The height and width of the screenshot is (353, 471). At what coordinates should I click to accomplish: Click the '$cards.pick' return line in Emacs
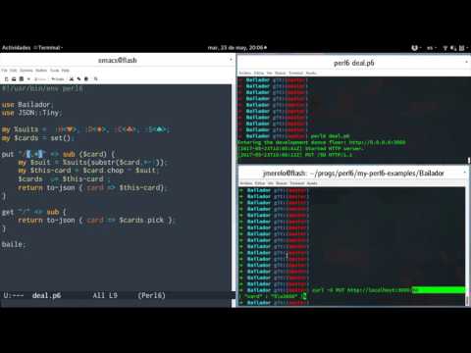(x=96, y=221)
